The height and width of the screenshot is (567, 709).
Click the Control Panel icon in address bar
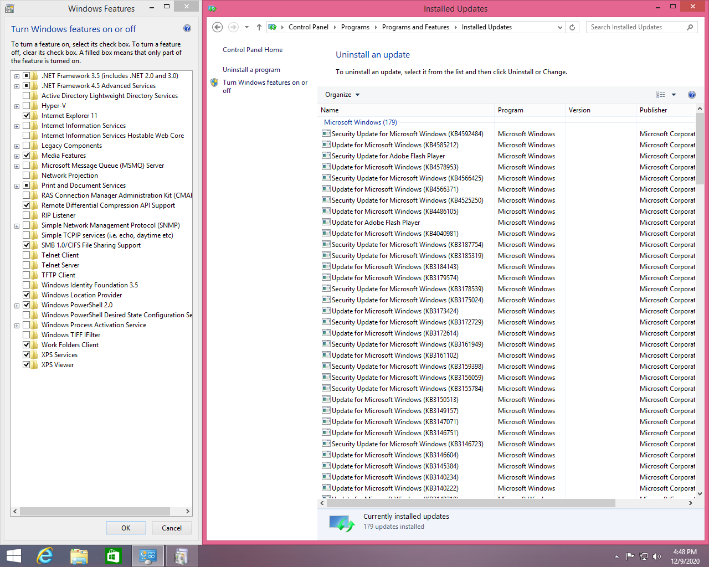273,27
